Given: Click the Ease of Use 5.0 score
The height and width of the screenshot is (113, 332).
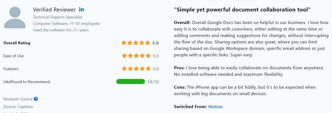Looking at the screenshot, I should tap(156, 56).
